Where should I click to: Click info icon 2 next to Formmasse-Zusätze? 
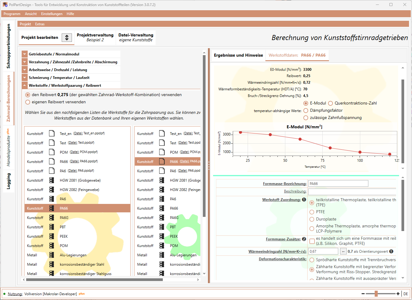click(x=304, y=239)
